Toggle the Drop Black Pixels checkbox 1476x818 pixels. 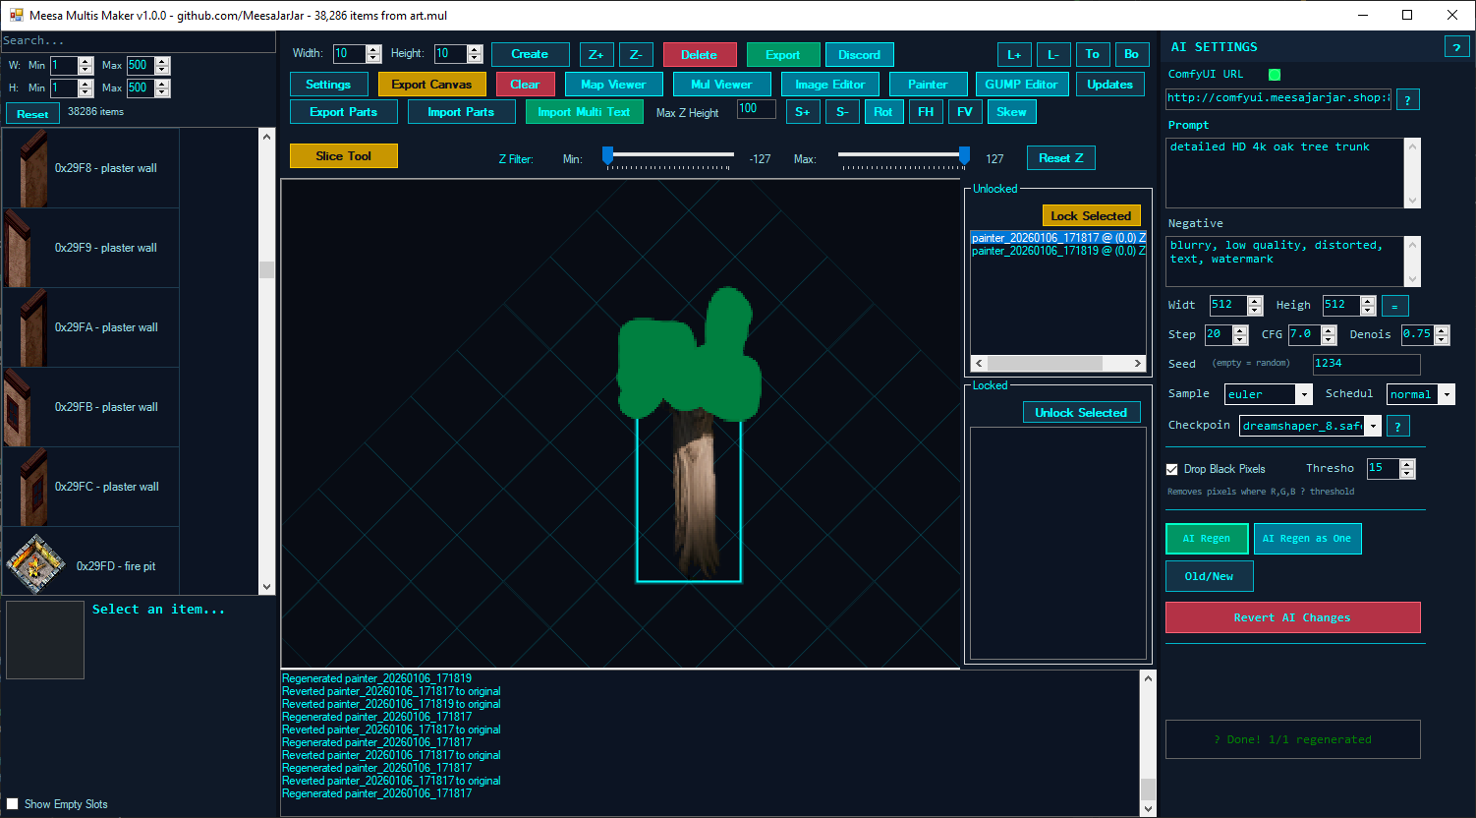pyautogui.click(x=1171, y=469)
